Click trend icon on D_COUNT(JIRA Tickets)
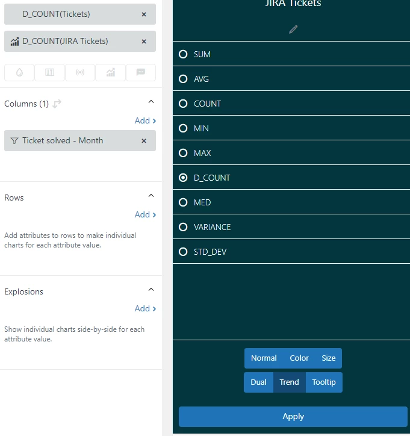 pos(14,42)
